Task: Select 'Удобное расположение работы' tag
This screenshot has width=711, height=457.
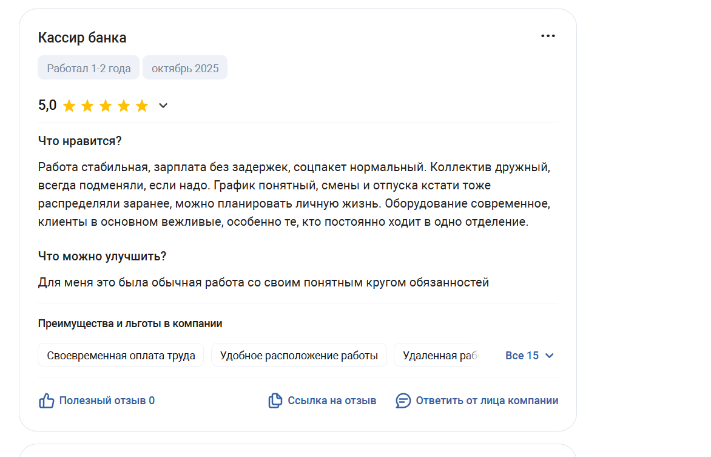Action: (298, 356)
